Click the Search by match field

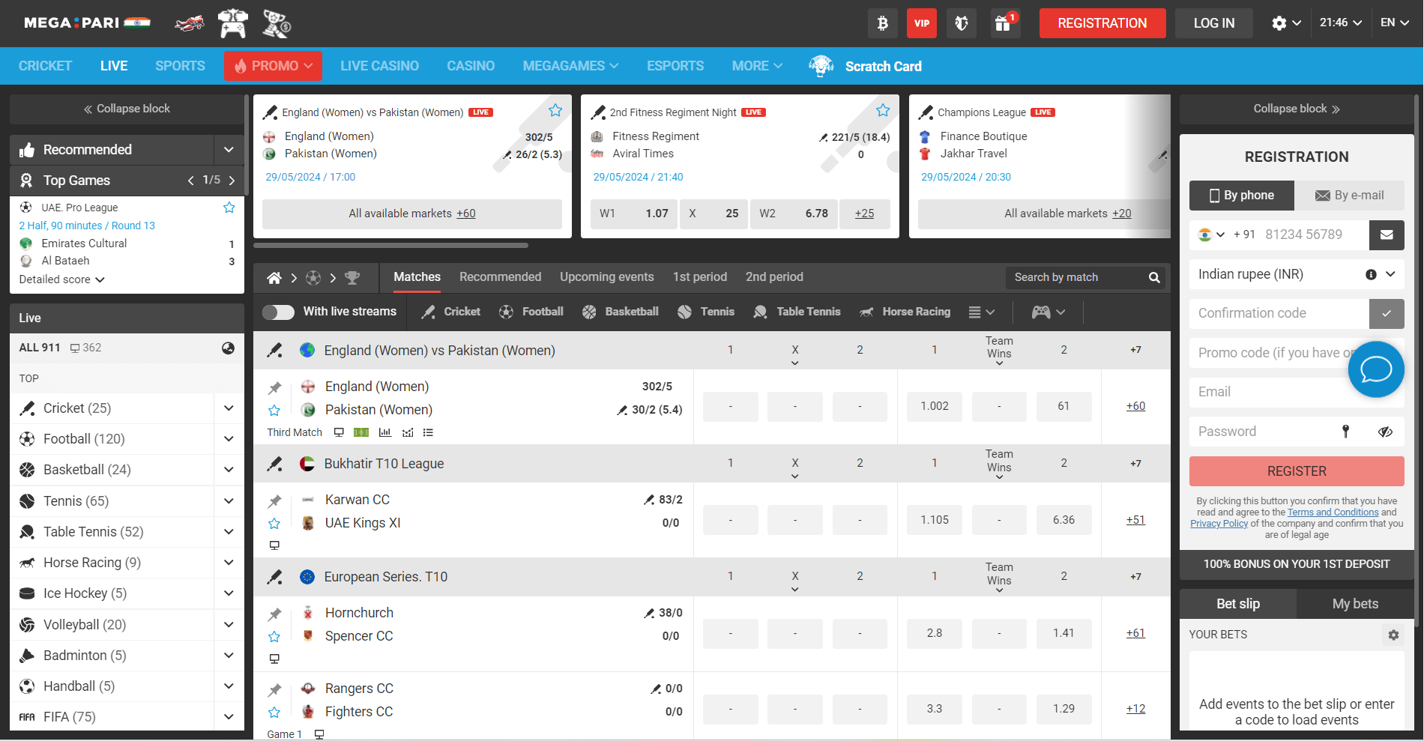tap(1075, 278)
